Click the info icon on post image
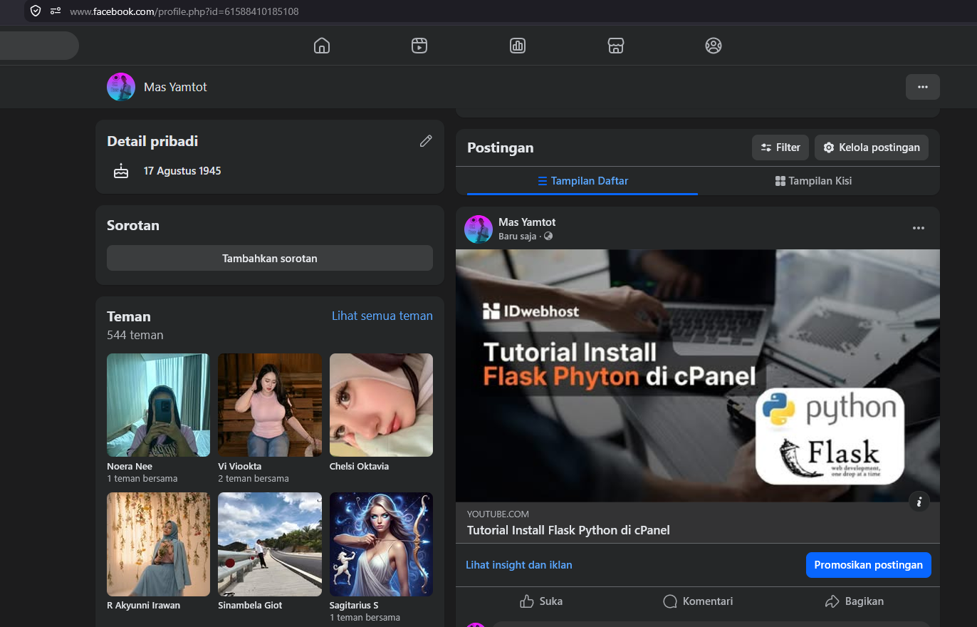This screenshot has height=627, width=977. [x=919, y=502]
